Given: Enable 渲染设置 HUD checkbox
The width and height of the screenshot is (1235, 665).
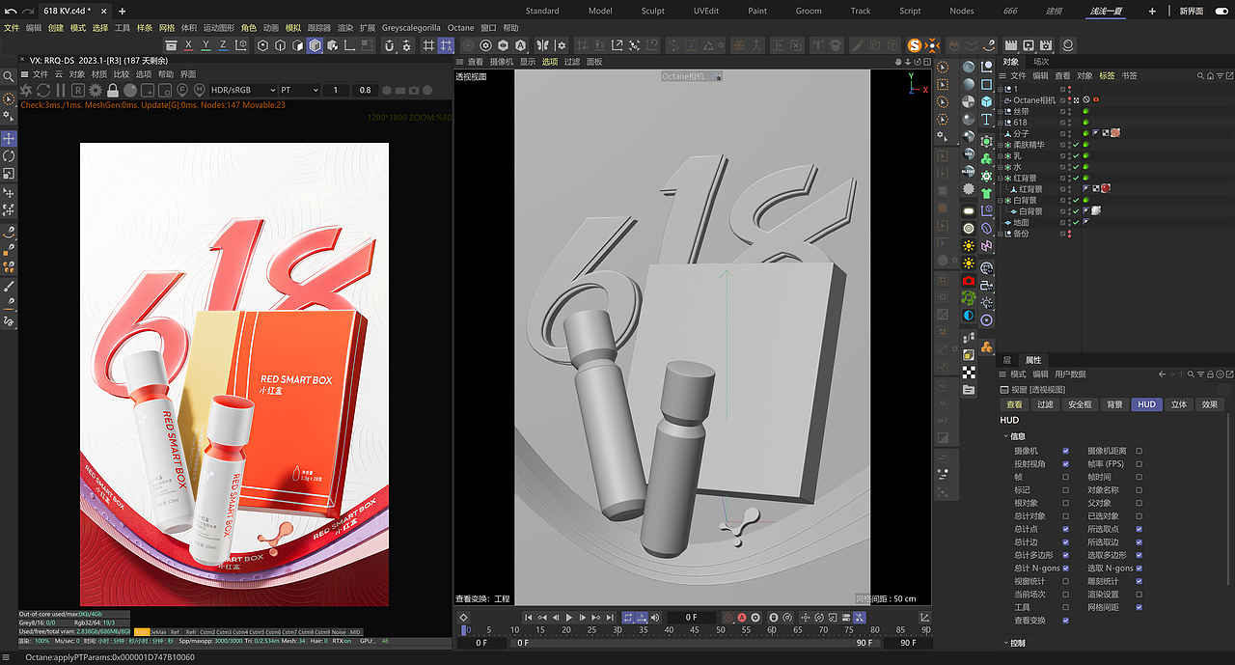Looking at the screenshot, I should click(x=1139, y=595).
